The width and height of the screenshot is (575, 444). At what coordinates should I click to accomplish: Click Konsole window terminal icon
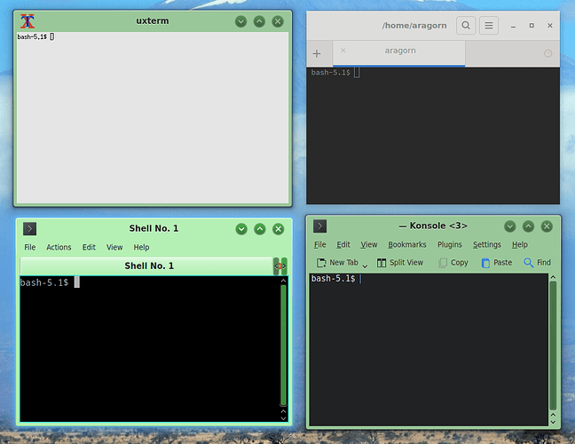[319, 226]
